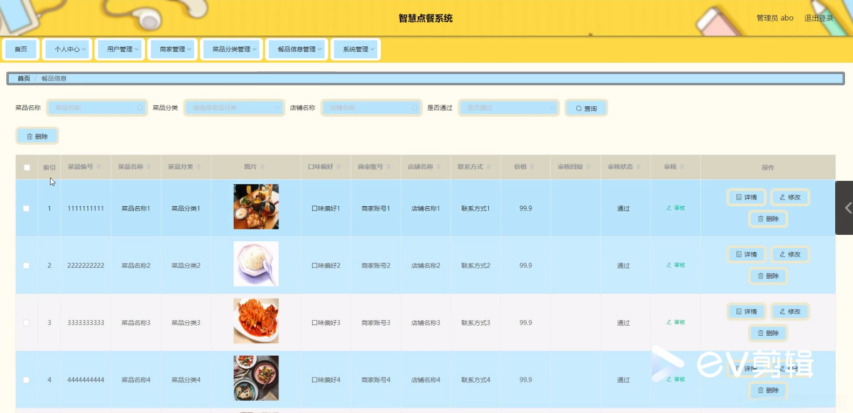Open the food photo for 菜品名称1
This screenshot has height=413, width=853.
(x=256, y=207)
